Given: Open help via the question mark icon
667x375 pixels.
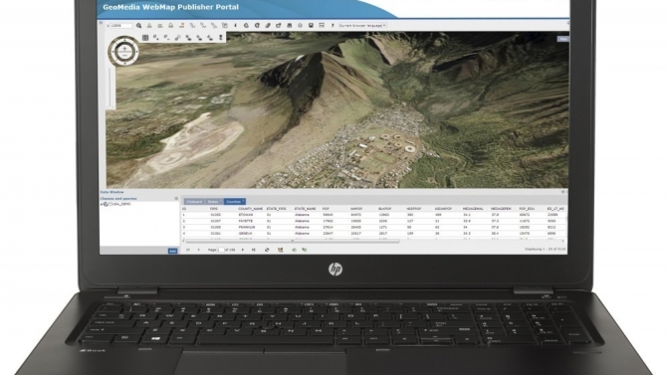Looking at the screenshot, I should tap(333, 26).
